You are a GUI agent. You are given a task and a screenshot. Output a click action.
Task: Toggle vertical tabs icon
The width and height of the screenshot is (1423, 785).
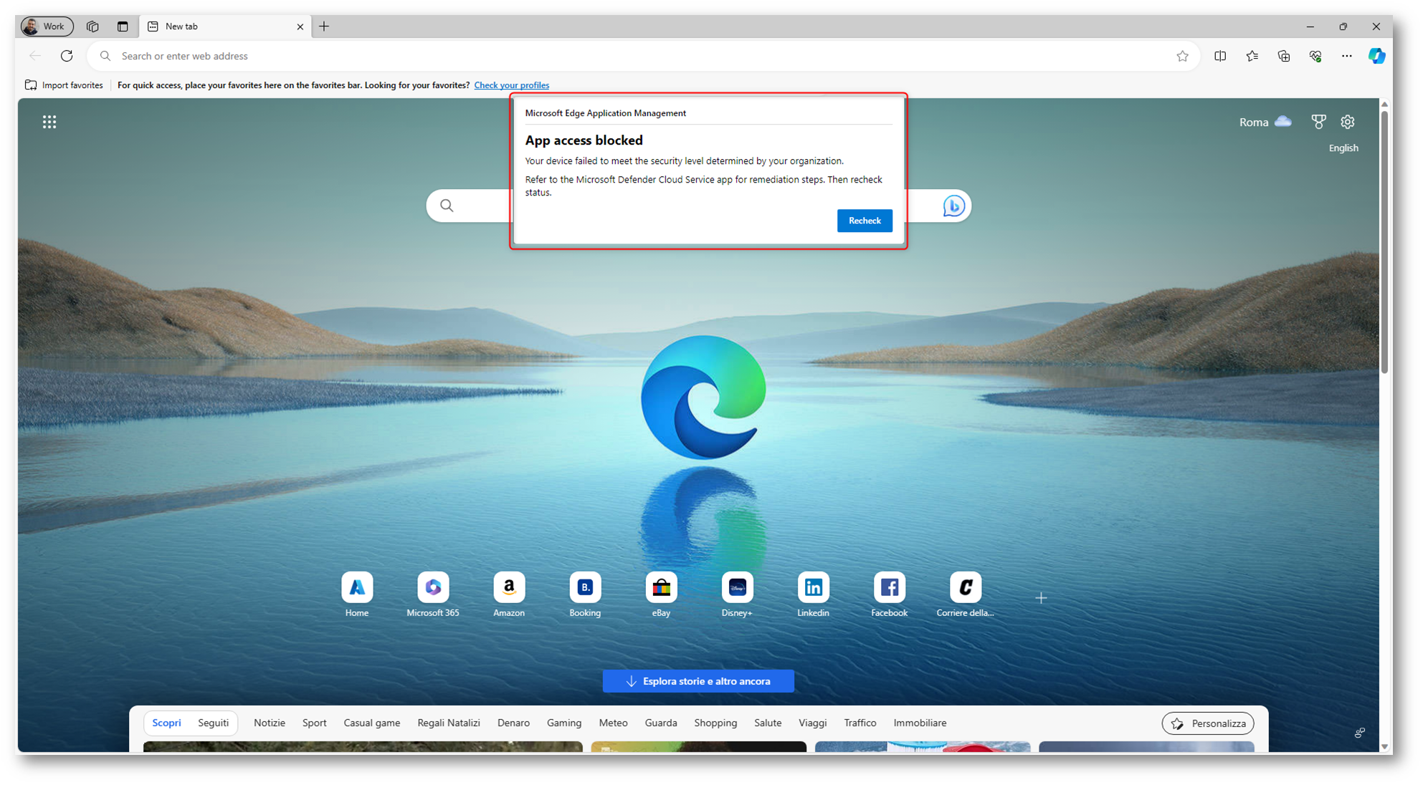tap(123, 27)
